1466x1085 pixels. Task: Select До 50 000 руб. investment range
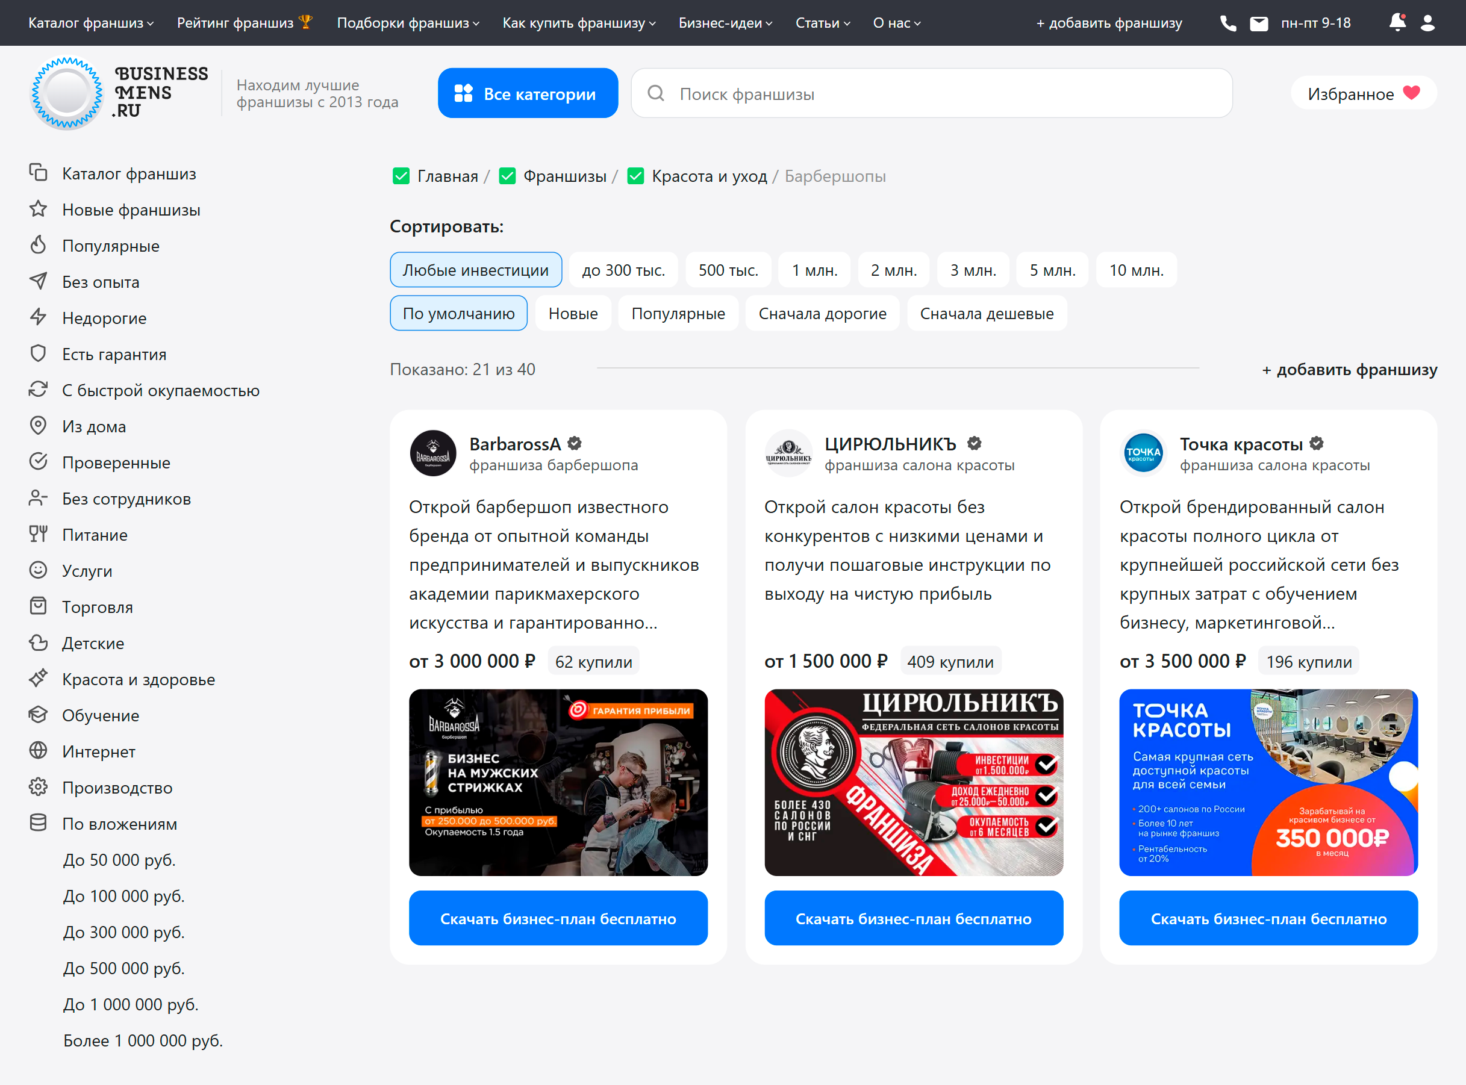coord(119,860)
